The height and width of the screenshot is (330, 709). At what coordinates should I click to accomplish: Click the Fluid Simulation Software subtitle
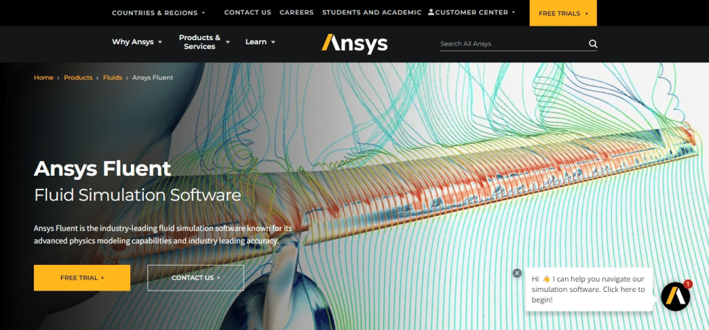[x=138, y=195]
